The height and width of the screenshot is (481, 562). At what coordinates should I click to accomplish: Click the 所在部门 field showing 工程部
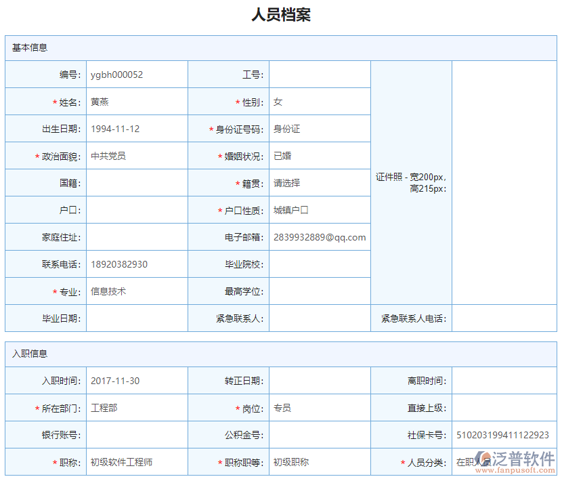[135, 408]
